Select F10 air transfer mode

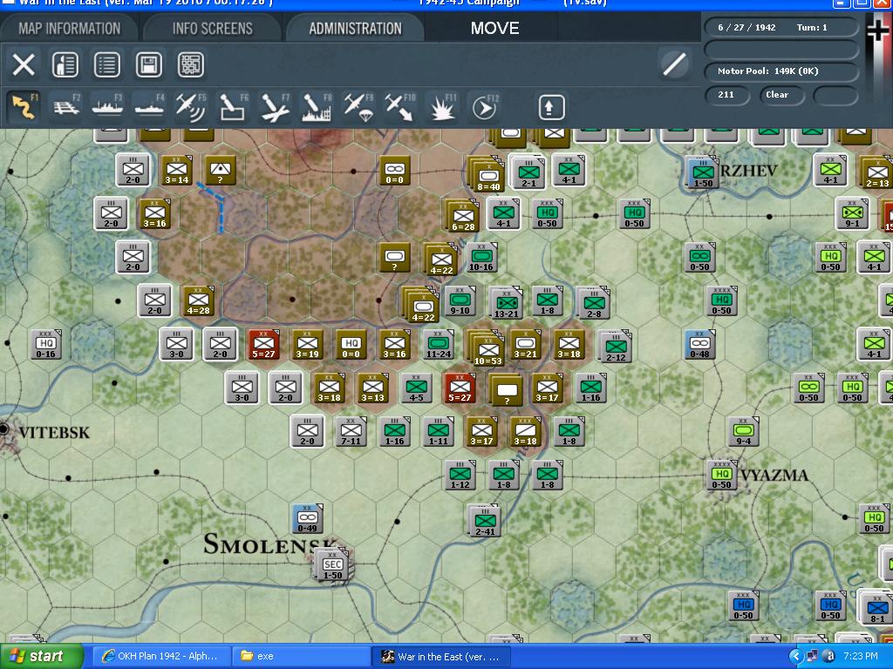coord(399,107)
